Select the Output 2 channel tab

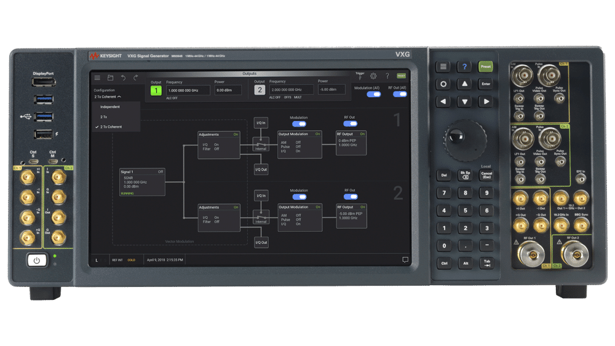coord(260,90)
